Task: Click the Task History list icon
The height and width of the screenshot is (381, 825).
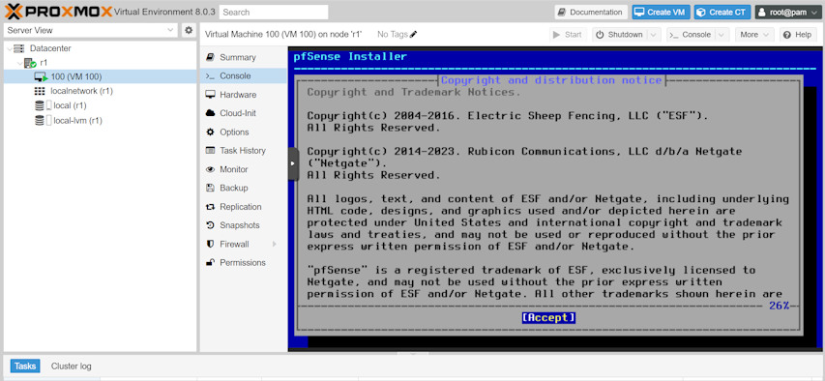Action: point(210,151)
